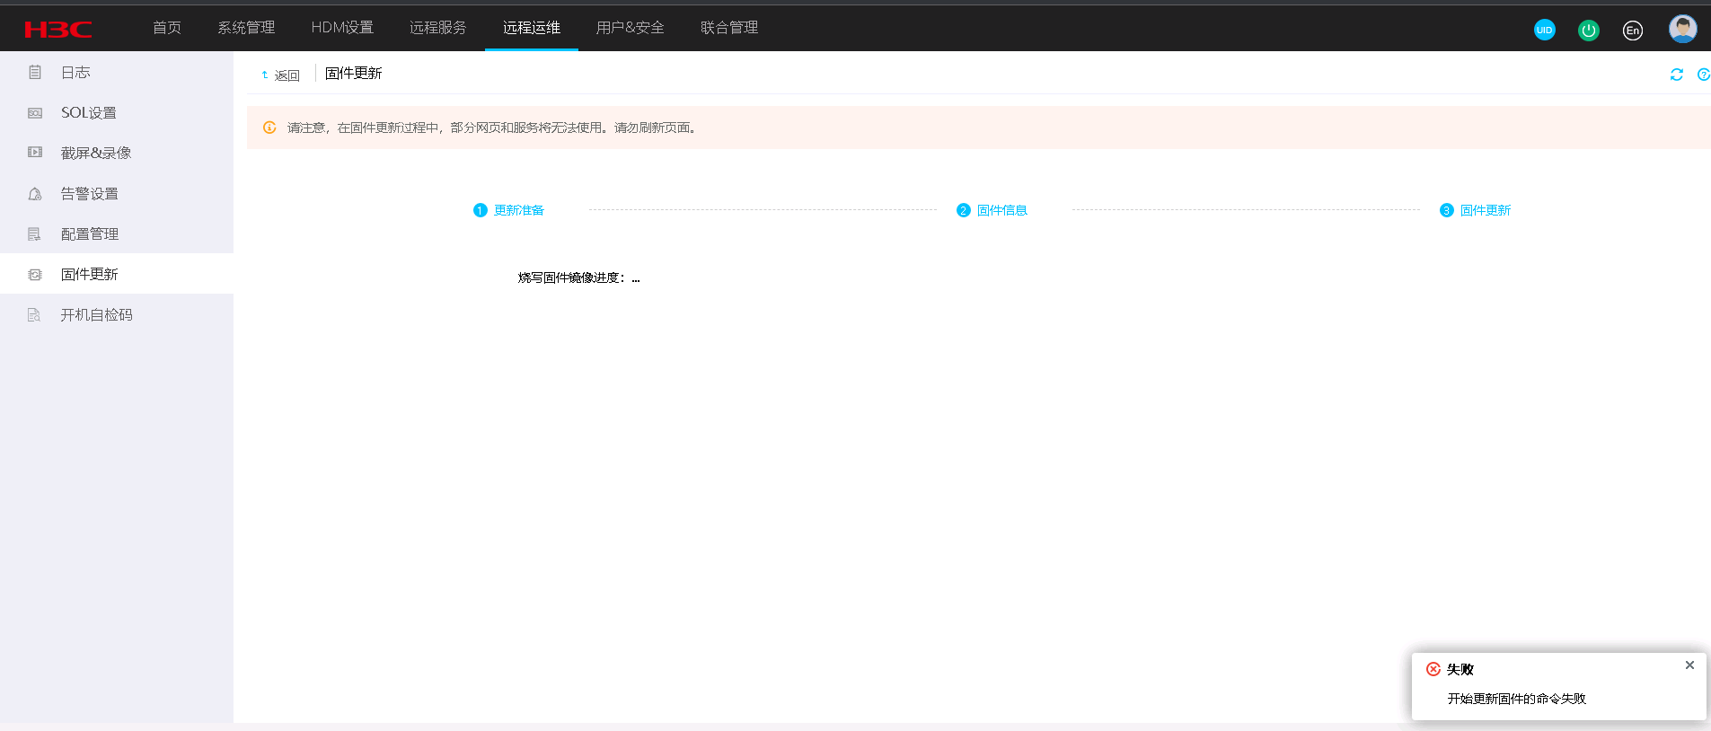Viewport: 1711px width, 731px height.
Task: Switch language with the En icon
Action: point(1633,30)
